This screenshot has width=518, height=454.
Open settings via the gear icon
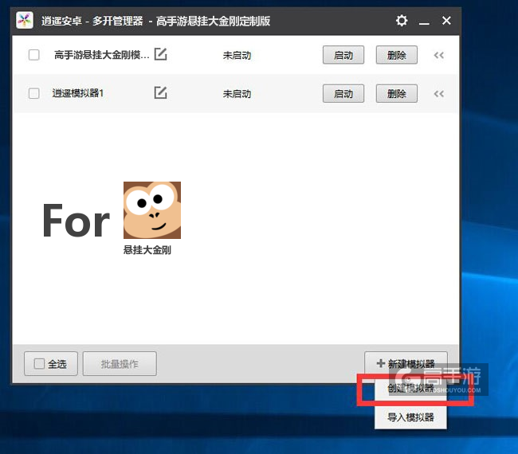click(x=402, y=21)
